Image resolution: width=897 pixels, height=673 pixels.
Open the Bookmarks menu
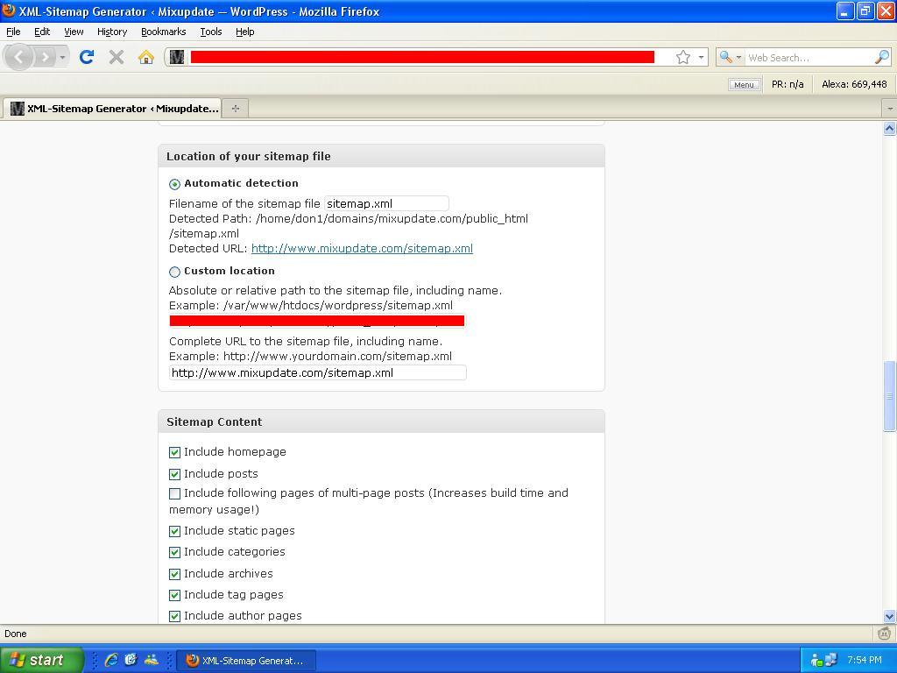coord(163,32)
